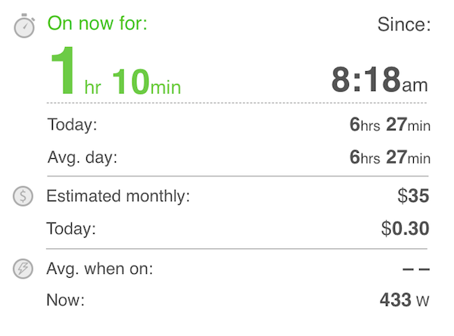Click the Avg. day 6hrs 27min value
The width and height of the screenshot is (454, 336).
coord(390,158)
